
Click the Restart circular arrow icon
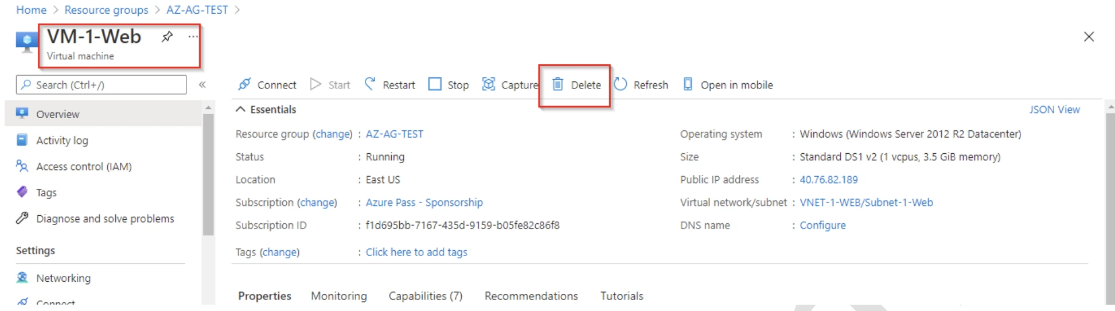pos(370,84)
